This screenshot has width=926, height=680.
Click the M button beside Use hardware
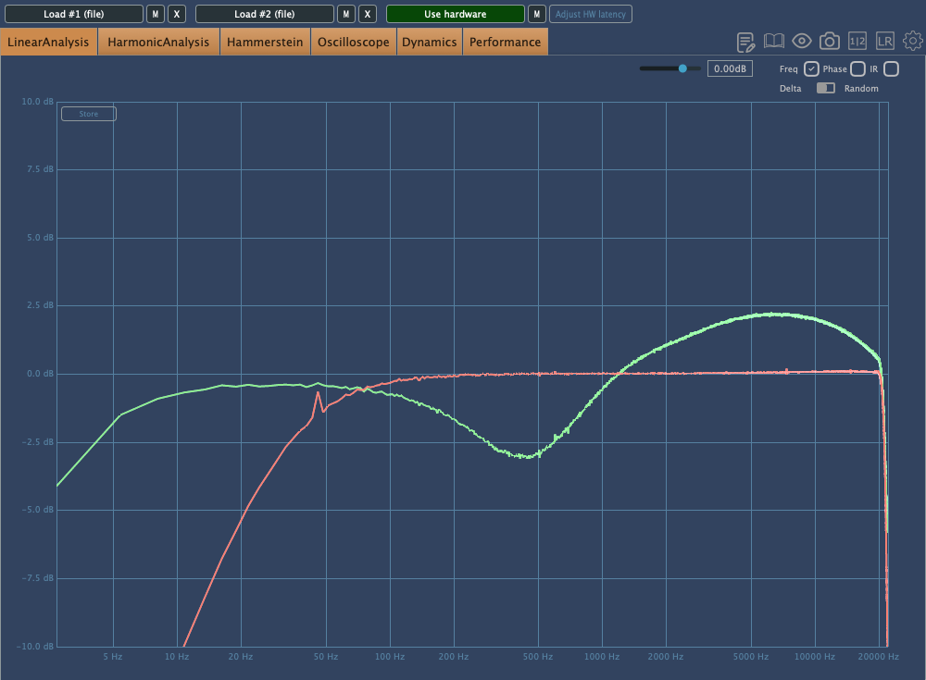point(536,14)
